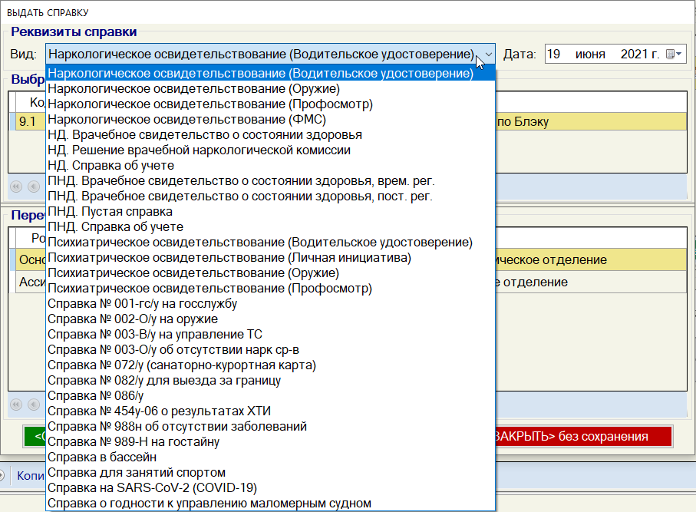The width and height of the screenshot is (696, 512).
Task: Select Наркологическое освидетельствование (Оружие)
Action: click(x=193, y=89)
